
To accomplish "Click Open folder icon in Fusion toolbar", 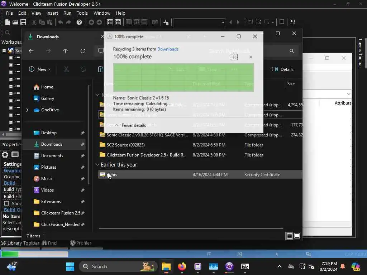I will coord(15,22).
